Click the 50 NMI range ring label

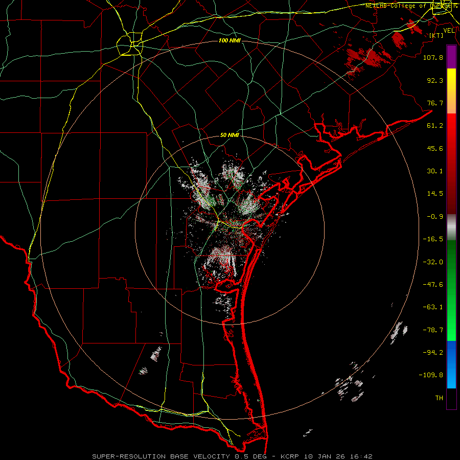[x=229, y=135]
